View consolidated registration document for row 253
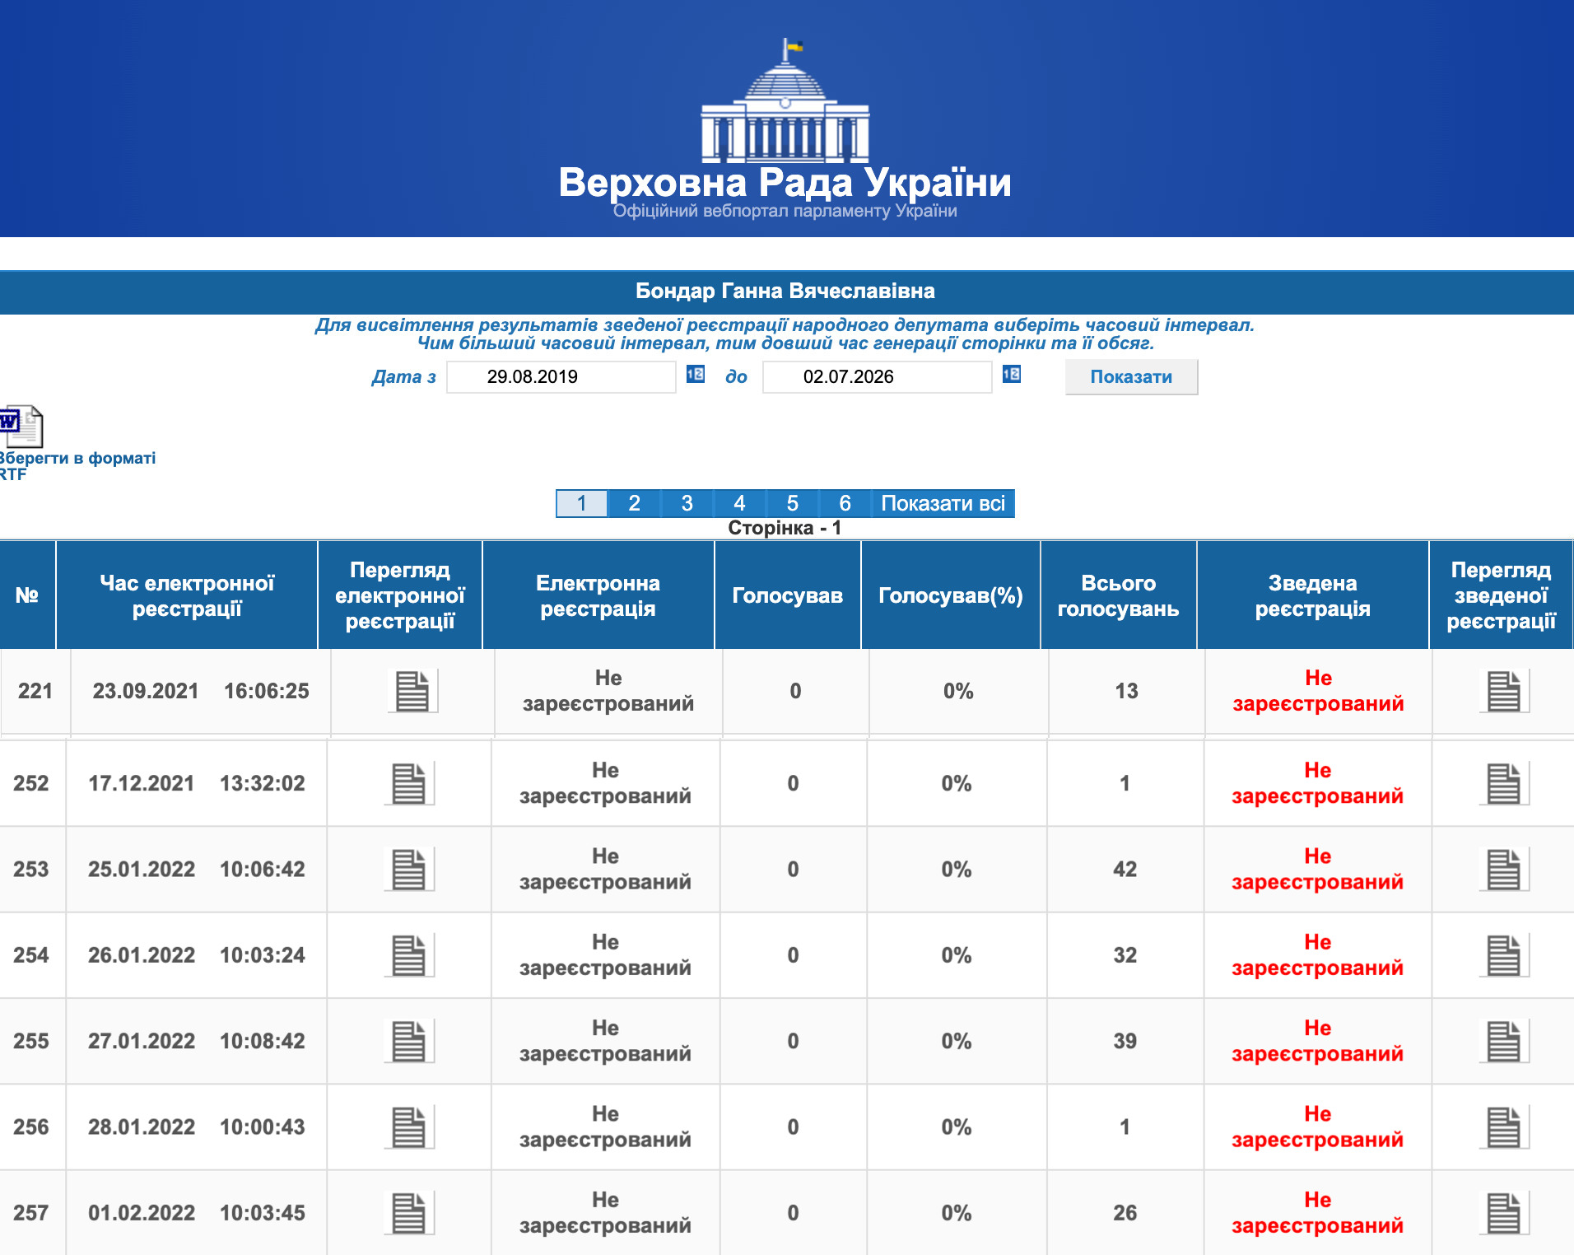The width and height of the screenshot is (1574, 1255). (1504, 869)
